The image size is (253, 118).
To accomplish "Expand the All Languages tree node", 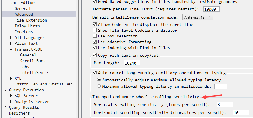I will click(11, 37).
